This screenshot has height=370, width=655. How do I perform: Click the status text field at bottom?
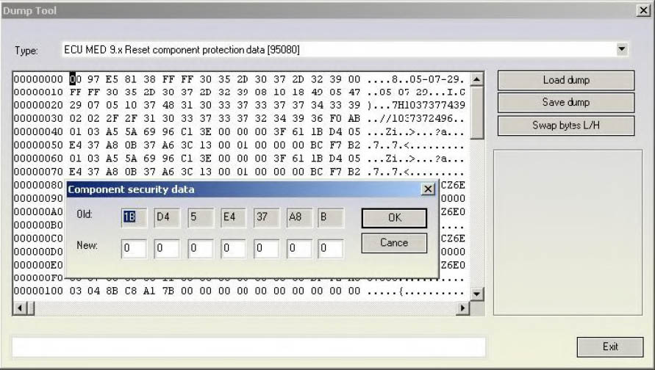pyautogui.click(x=248, y=347)
